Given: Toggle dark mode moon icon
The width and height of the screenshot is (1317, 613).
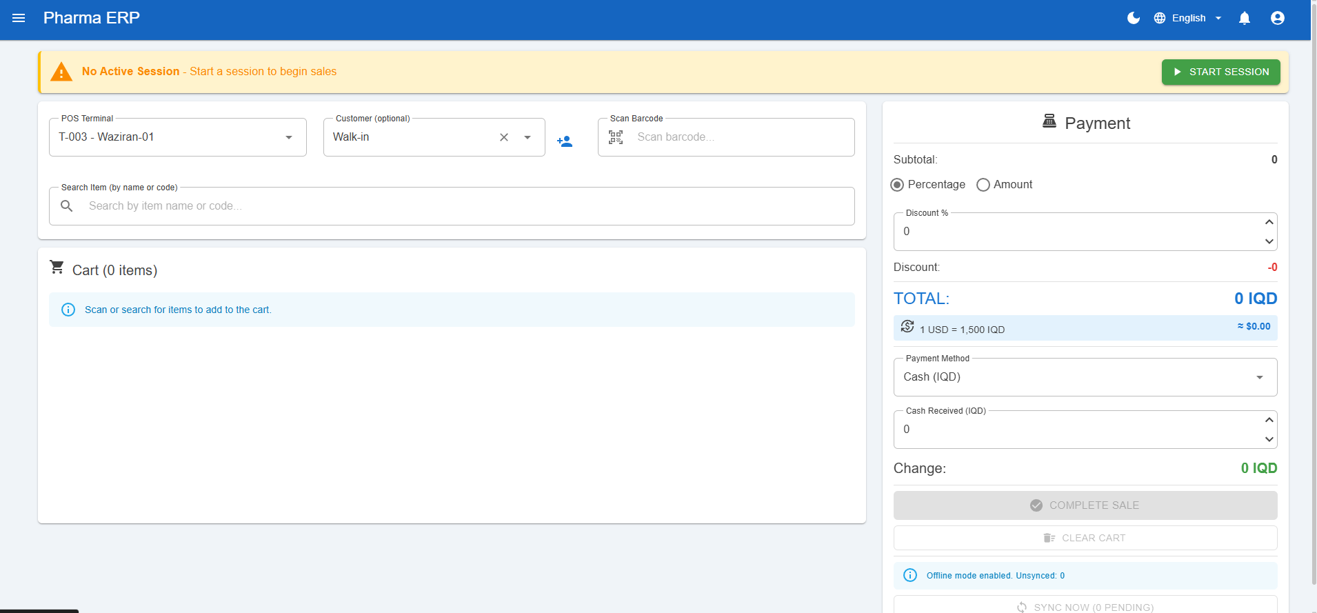Looking at the screenshot, I should [1133, 18].
